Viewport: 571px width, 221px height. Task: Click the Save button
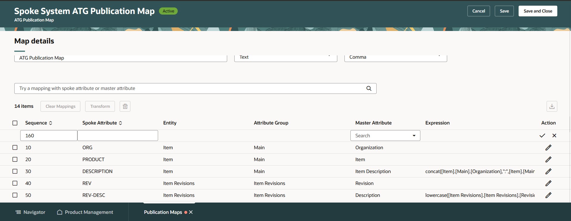(x=504, y=11)
